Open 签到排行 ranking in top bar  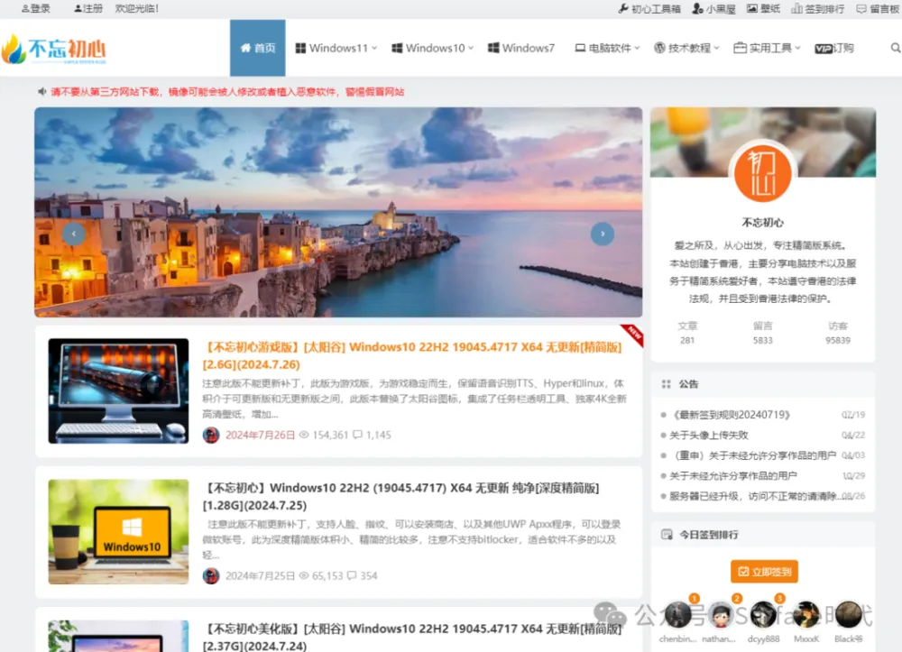[817, 9]
